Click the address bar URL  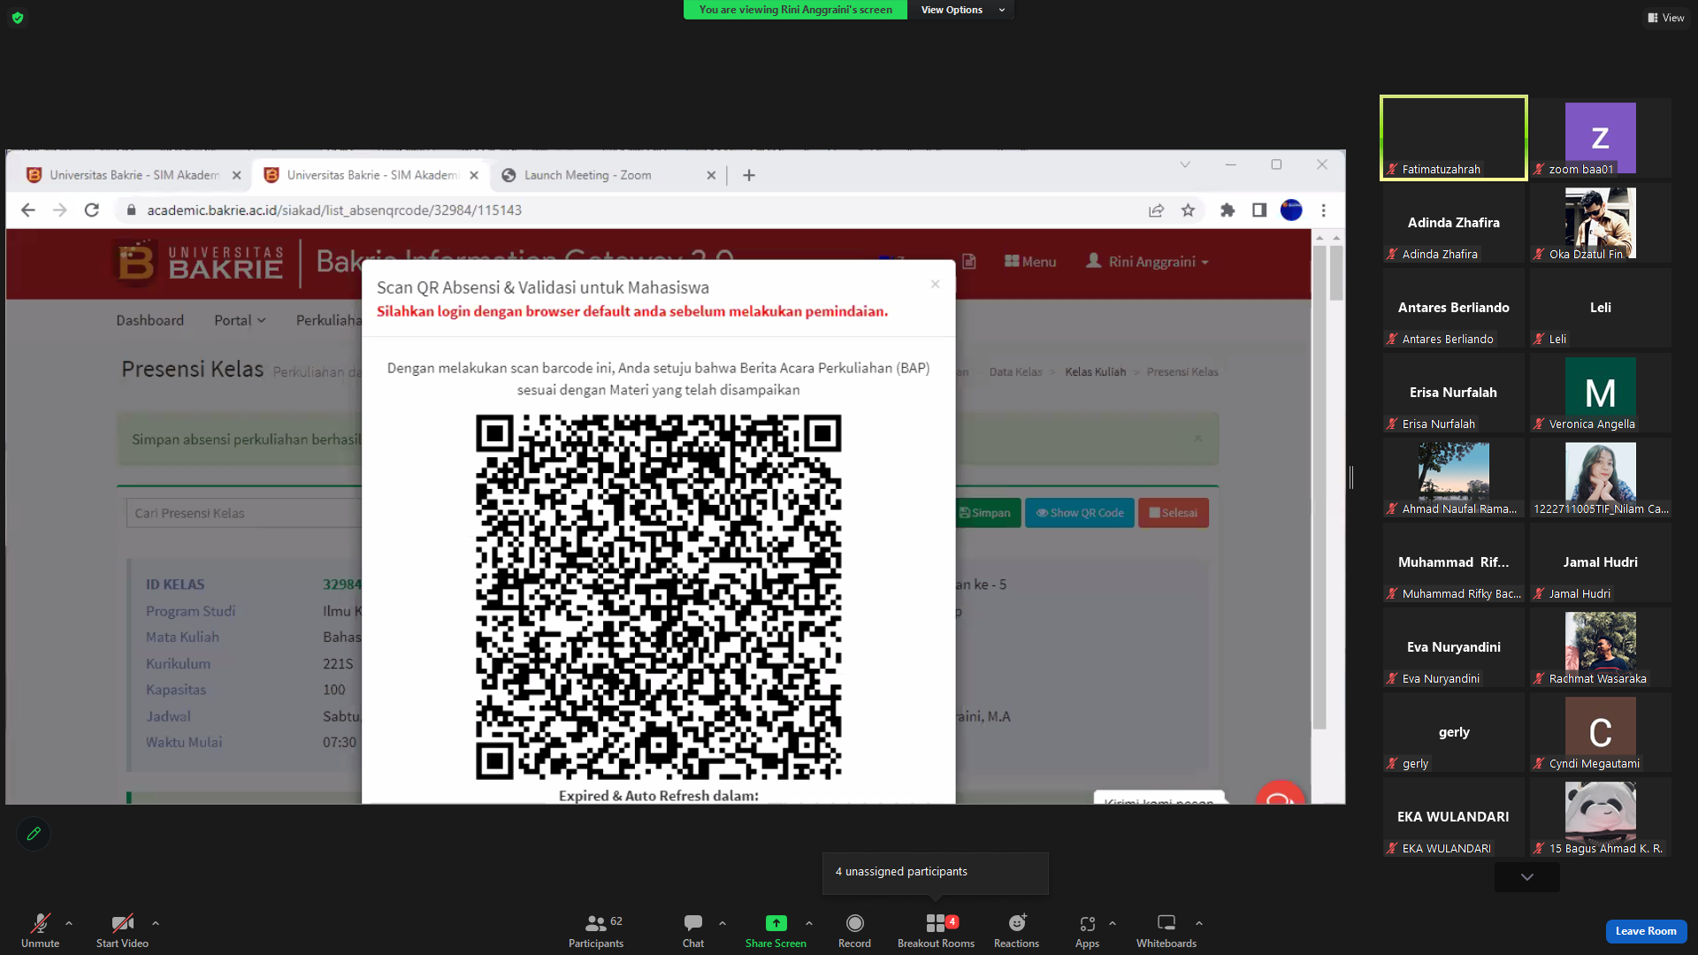click(334, 210)
